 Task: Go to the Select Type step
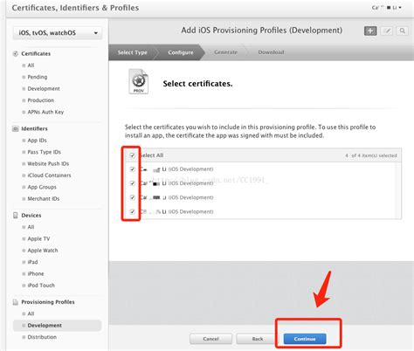(133, 52)
